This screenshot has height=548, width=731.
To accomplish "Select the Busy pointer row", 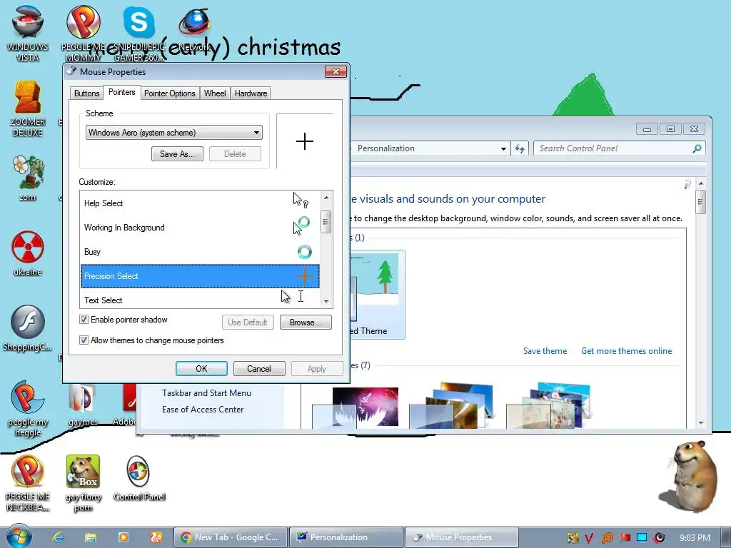I will [200, 252].
